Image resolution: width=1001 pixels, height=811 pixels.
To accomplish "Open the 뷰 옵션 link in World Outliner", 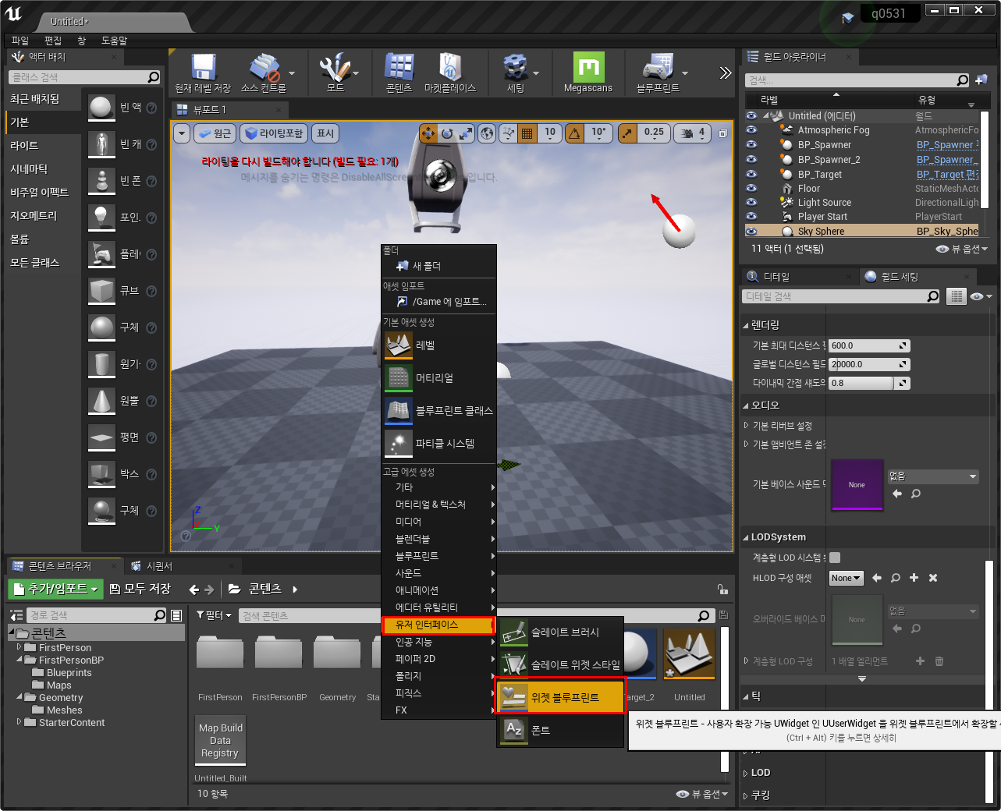I will click(962, 249).
